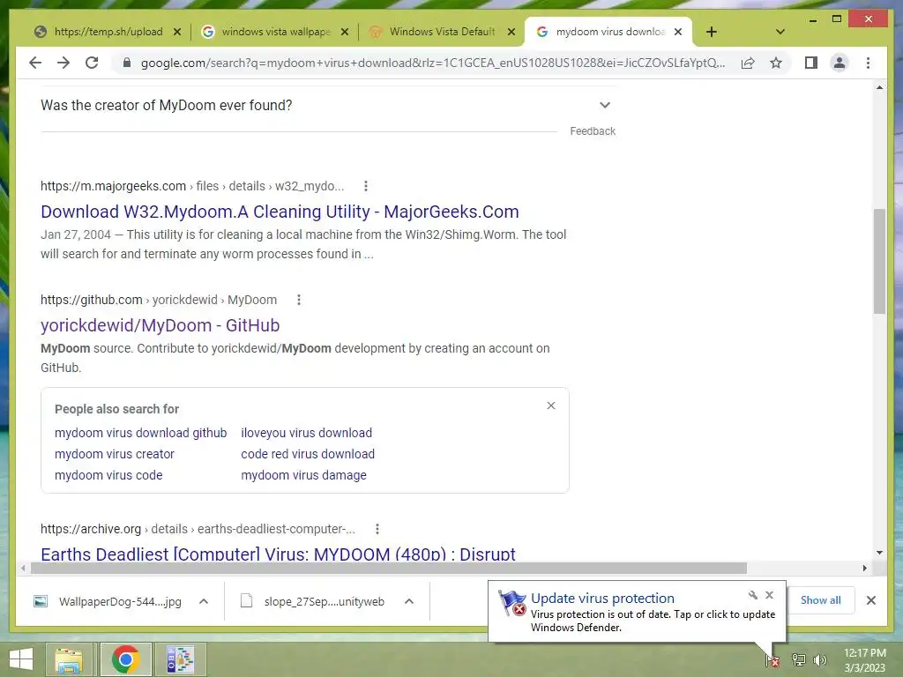This screenshot has height=677, width=903.
Task: Reload the current page
Action: coord(92,63)
